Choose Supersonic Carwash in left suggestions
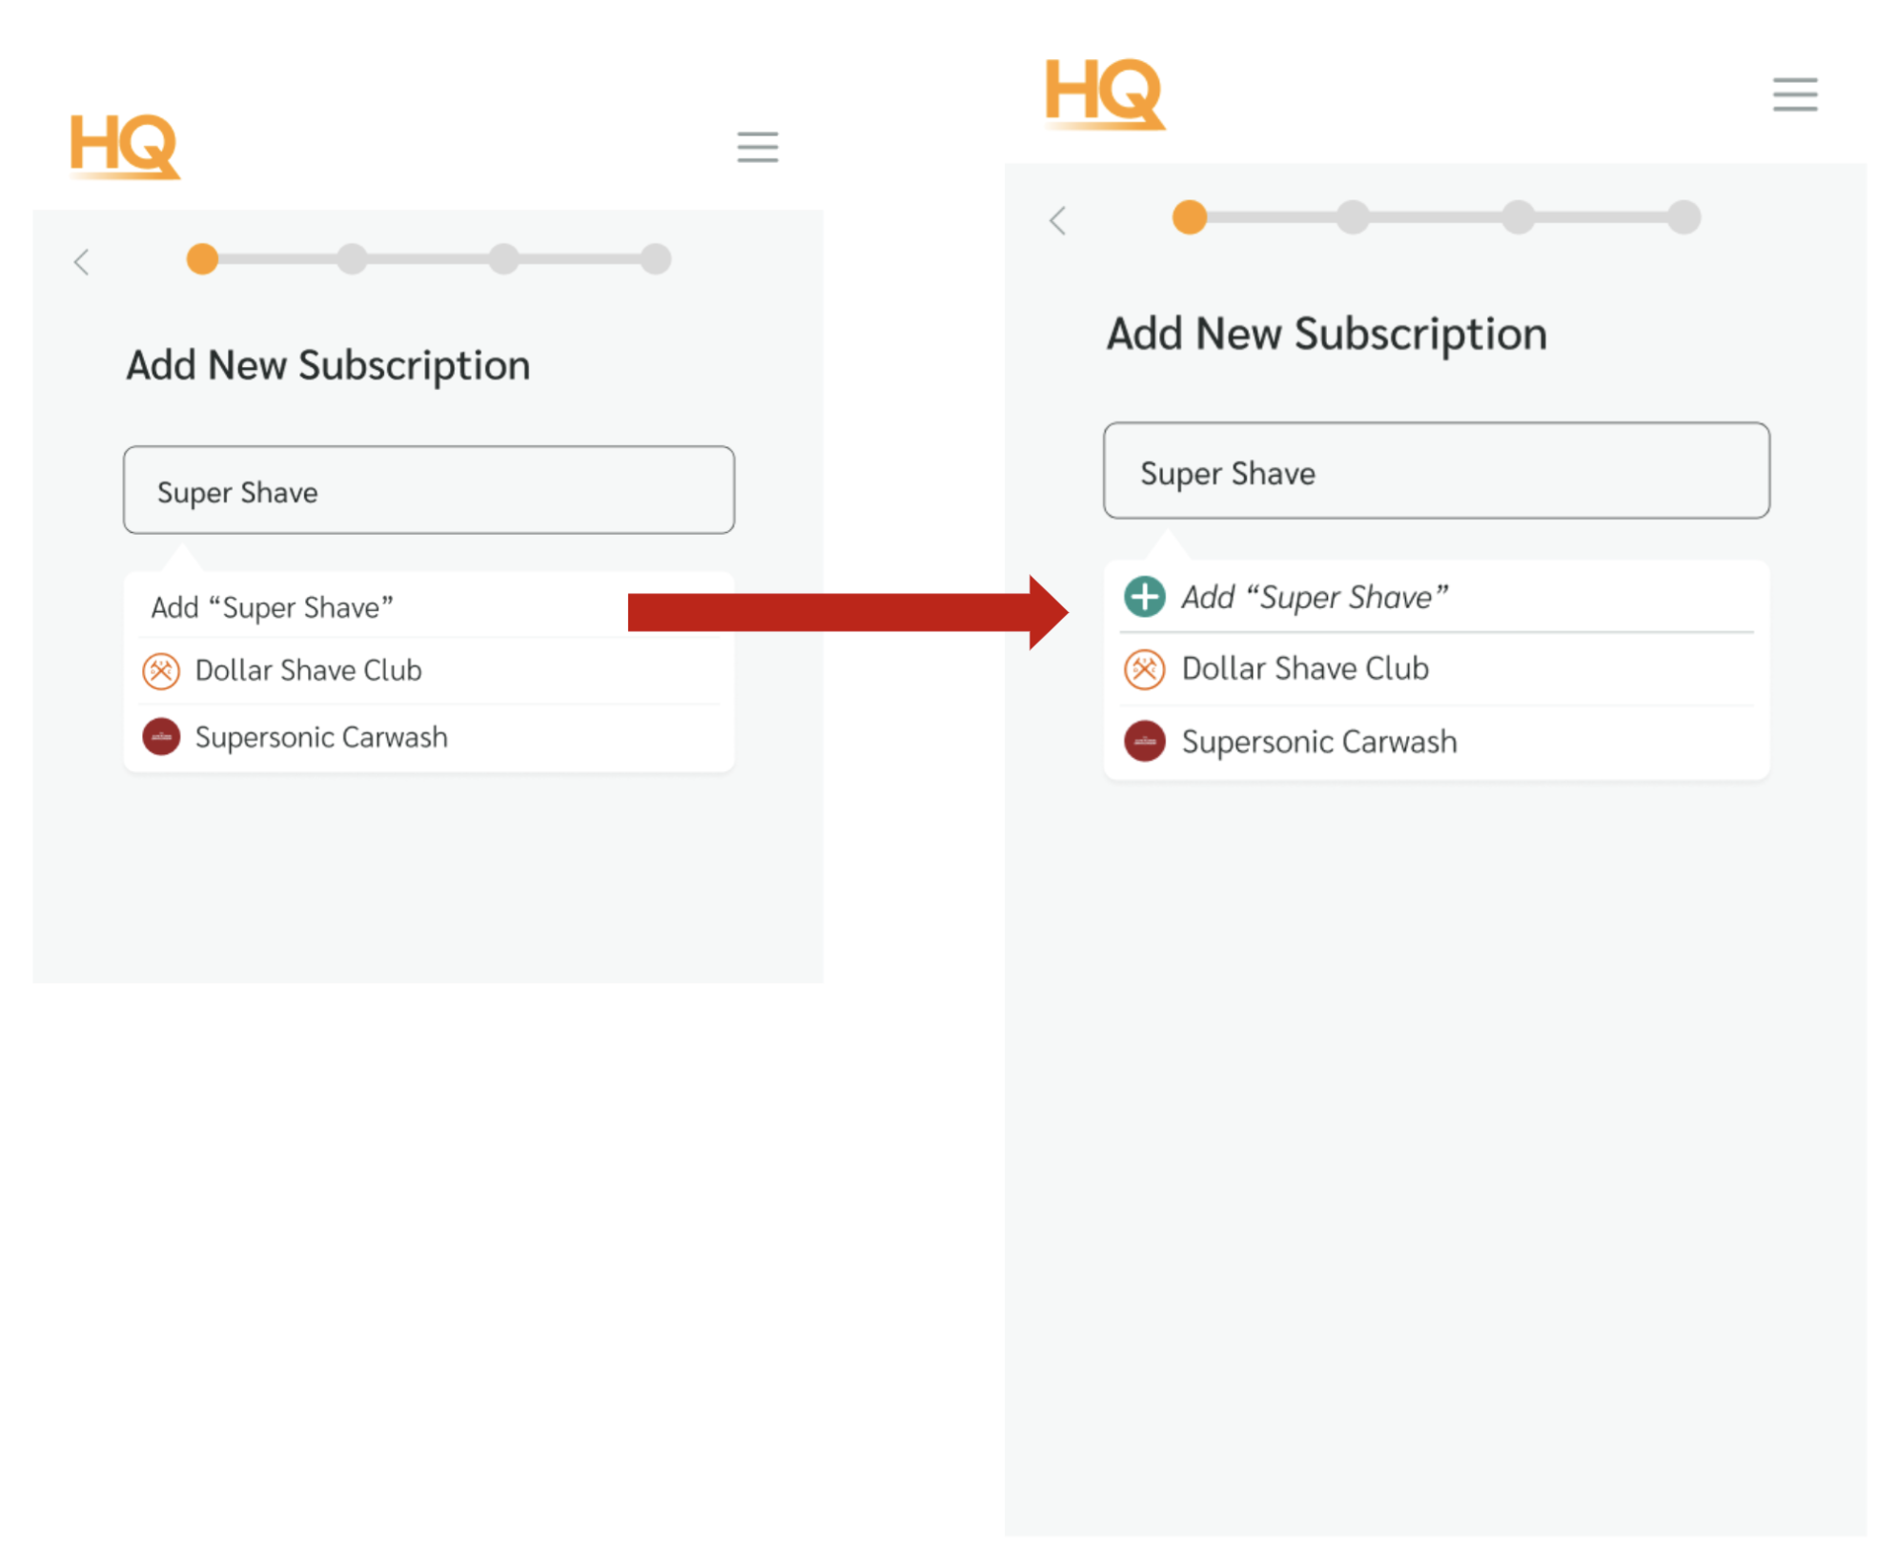The image size is (1877, 1553). [320, 737]
